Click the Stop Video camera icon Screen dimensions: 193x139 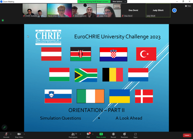pos(19,134)
